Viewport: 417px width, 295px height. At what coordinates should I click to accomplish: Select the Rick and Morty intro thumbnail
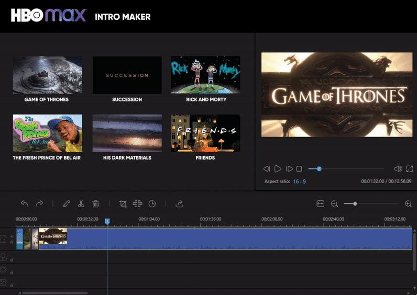click(205, 75)
